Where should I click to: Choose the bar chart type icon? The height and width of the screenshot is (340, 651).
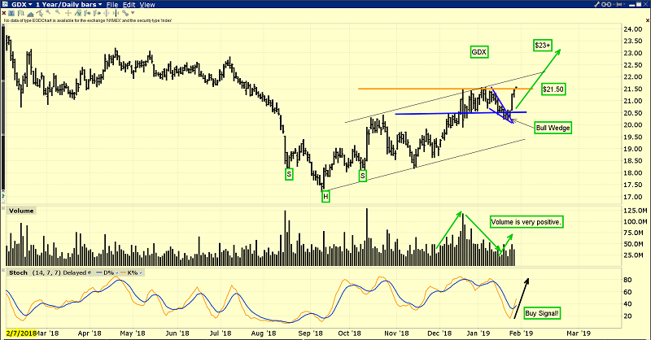21,13
